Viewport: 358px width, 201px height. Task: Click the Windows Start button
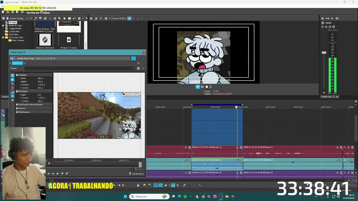pyautogui.click(x=125, y=197)
